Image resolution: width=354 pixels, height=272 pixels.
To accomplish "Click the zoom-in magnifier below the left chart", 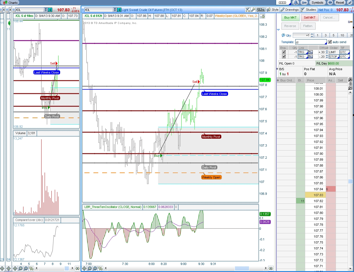I will point(20,268).
